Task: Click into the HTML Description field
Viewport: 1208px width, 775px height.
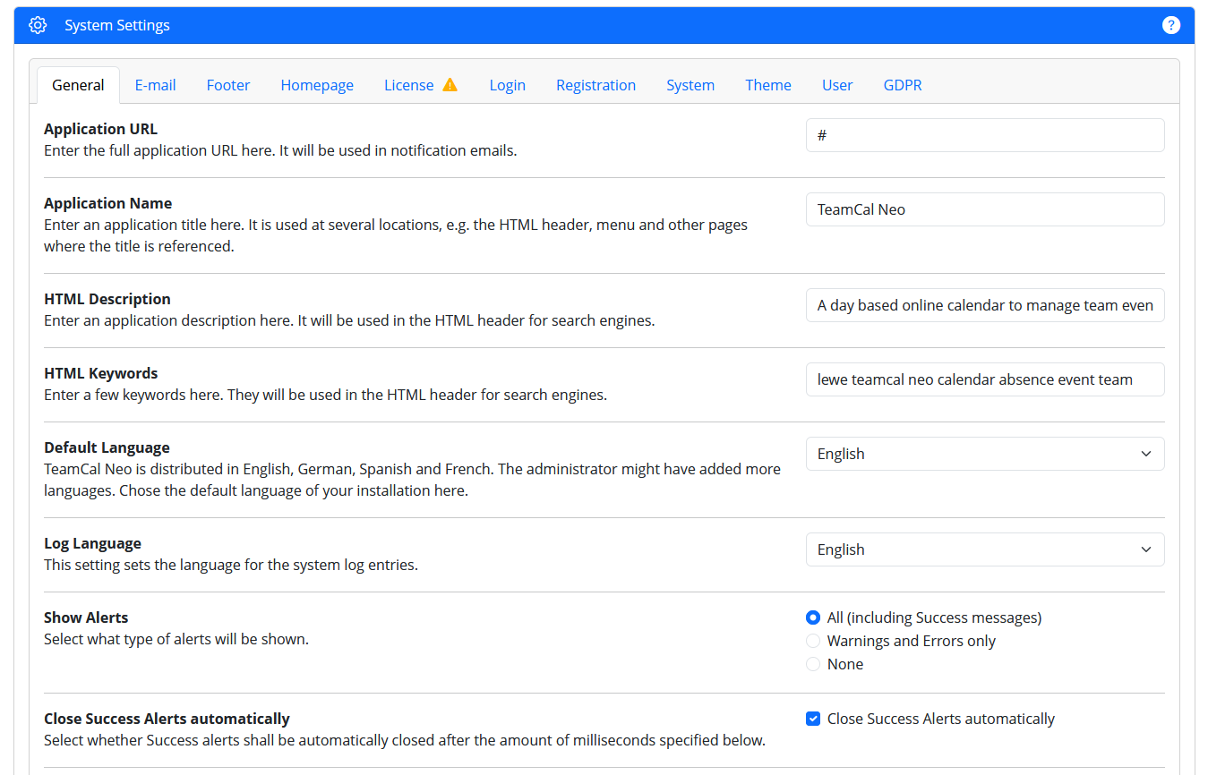Action: (984, 305)
